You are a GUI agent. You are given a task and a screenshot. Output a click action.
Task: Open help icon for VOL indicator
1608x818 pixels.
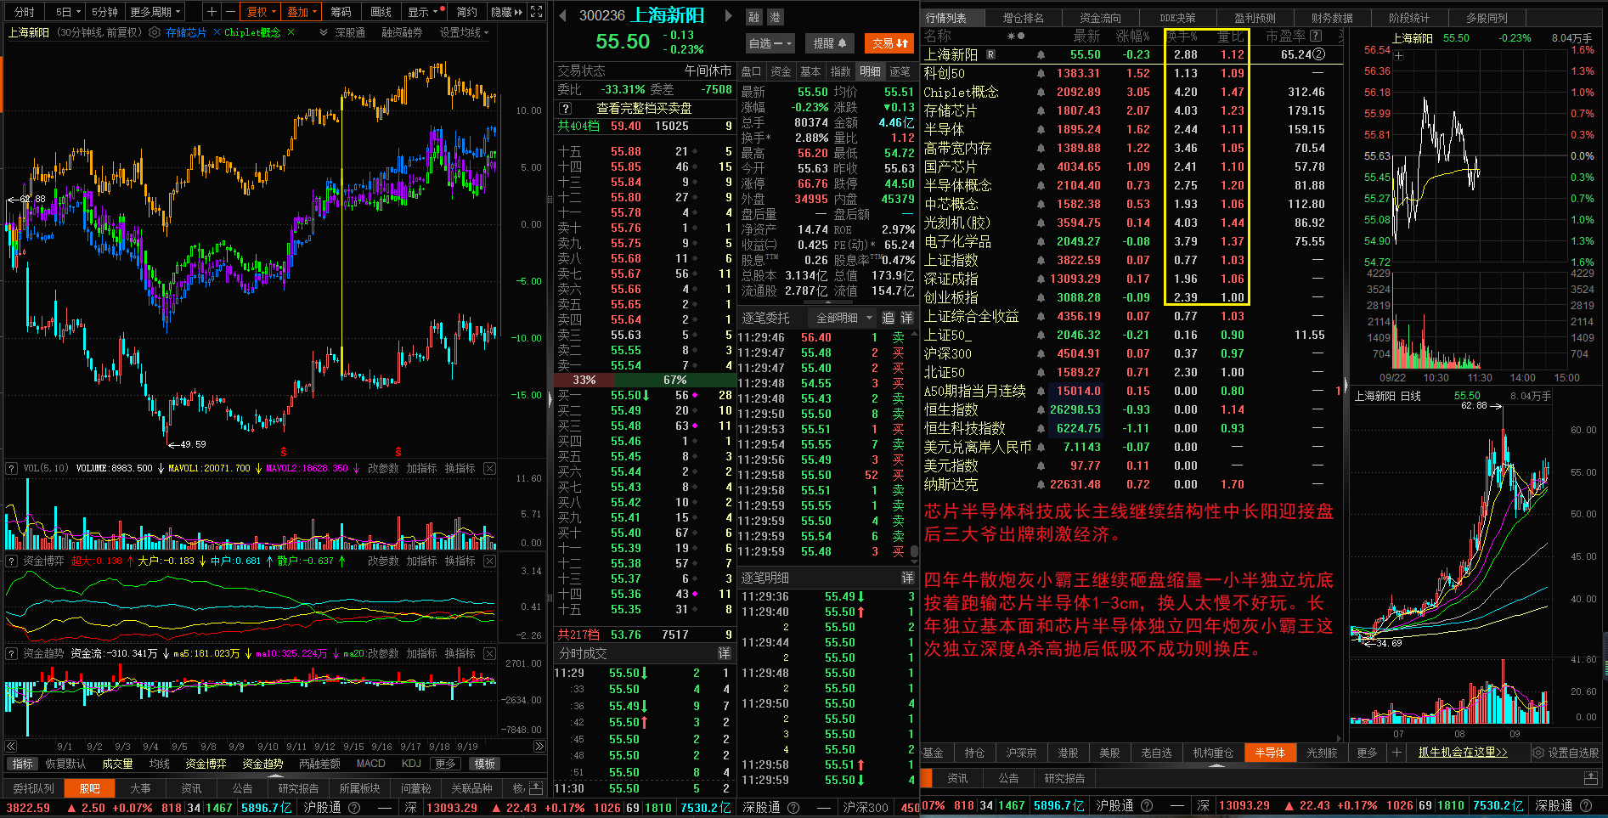coord(12,468)
